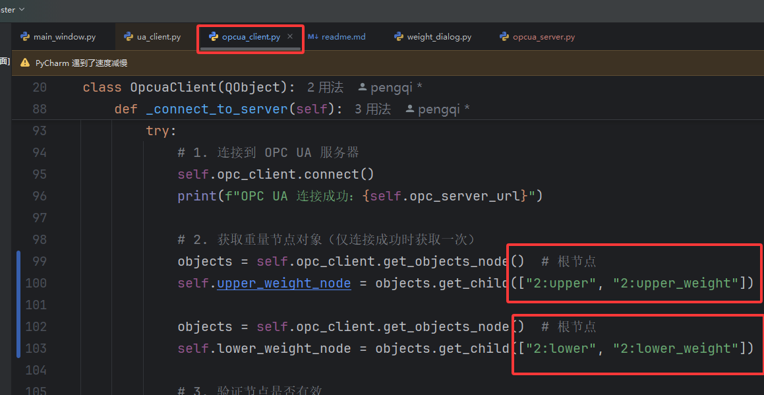The width and height of the screenshot is (764, 395).
Task: Show the "2 用法" usages for OpcuaClient
Action: click(325, 87)
